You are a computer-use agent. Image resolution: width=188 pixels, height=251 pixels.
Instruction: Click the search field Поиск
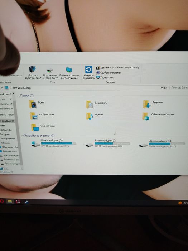(179, 87)
